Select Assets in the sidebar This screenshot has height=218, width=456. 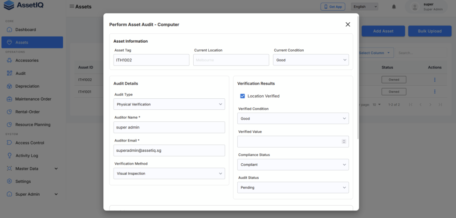tap(32, 42)
